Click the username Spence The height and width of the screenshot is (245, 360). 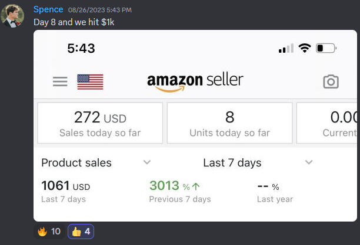[48, 9]
